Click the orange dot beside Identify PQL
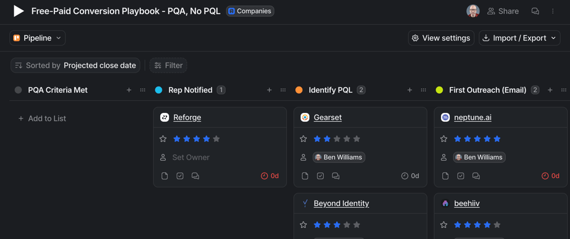This screenshot has width=570, height=239. click(x=299, y=90)
